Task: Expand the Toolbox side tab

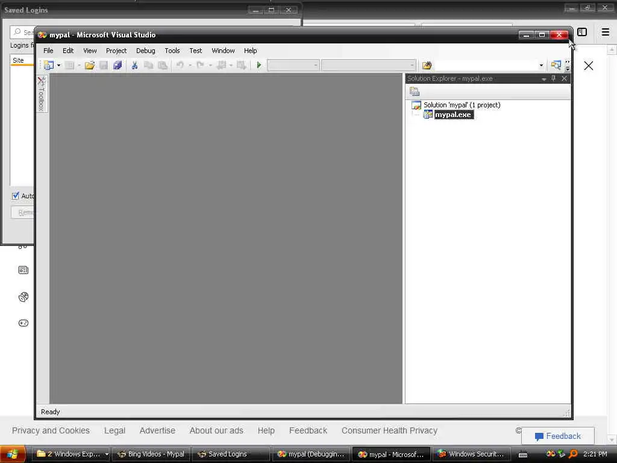Action: click(x=42, y=93)
